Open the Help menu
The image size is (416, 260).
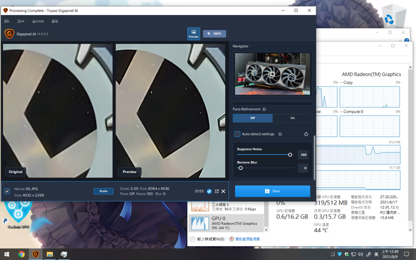[55, 21]
